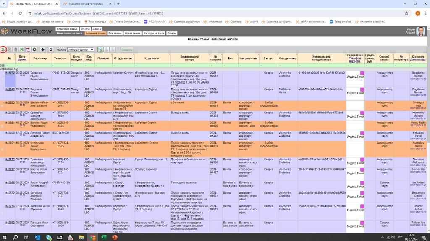Open the gear settings icon in toolbar
The image size is (430, 241).
(x=34, y=50)
